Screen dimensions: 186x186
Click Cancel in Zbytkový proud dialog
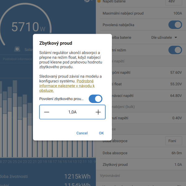pyautogui.click(x=82, y=133)
